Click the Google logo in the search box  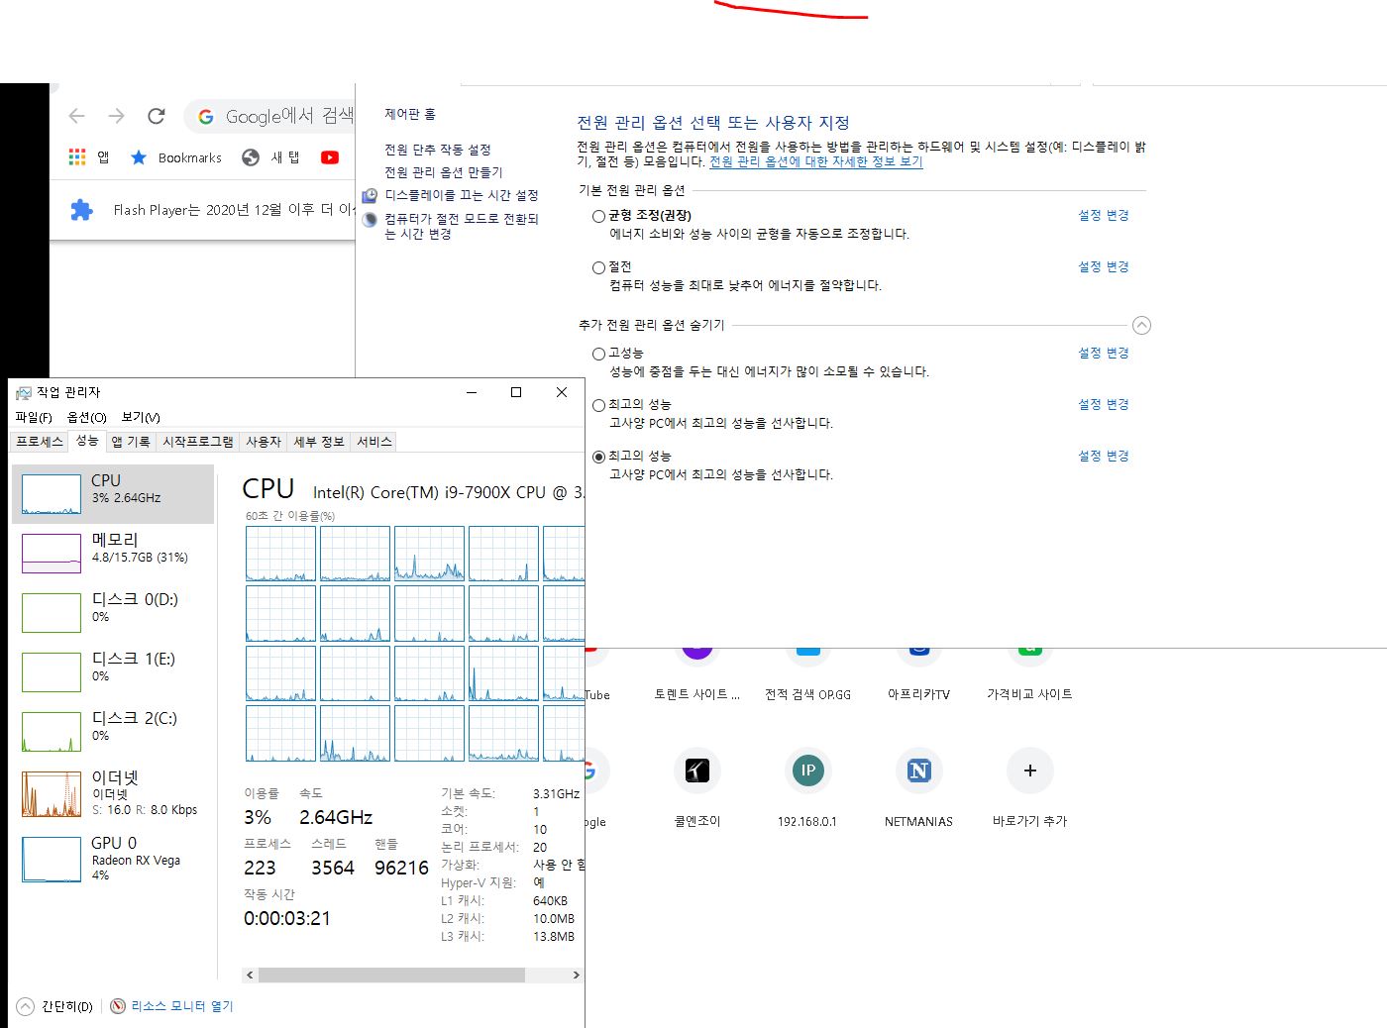pyautogui.click(x=206, y=116)
